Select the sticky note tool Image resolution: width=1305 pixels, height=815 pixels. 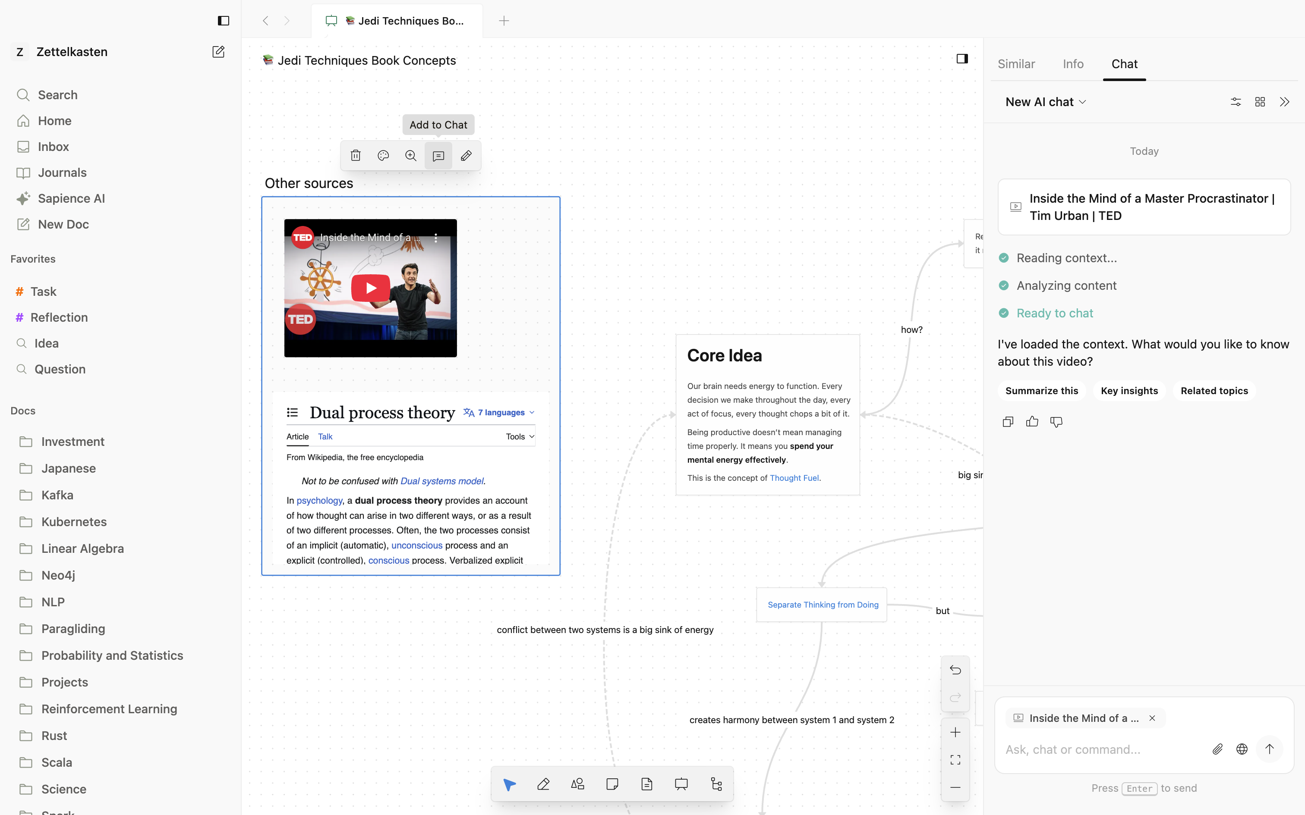(x=612, y=784)
